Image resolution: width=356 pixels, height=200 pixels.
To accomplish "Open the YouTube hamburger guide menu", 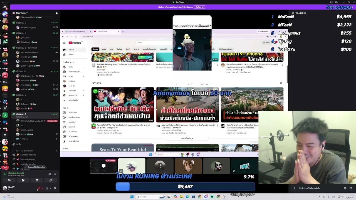I will pyautogui.click(x=64, y=43).
